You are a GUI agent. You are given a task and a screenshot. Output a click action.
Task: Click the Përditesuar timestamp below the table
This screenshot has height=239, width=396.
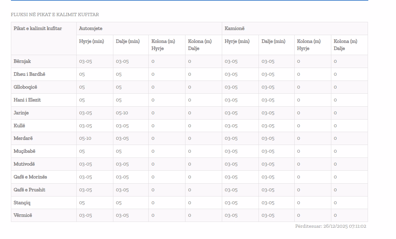click(330, 226)
